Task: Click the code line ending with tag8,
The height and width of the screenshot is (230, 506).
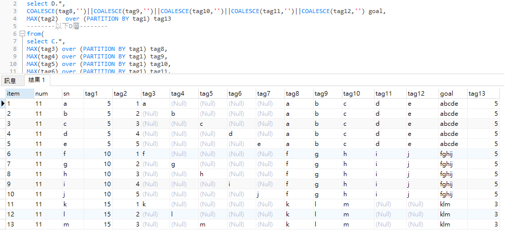Action: coord(97,49)
